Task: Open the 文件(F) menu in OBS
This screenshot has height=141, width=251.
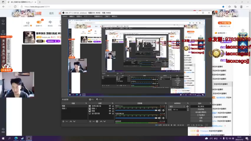Action: pos(65,16)
